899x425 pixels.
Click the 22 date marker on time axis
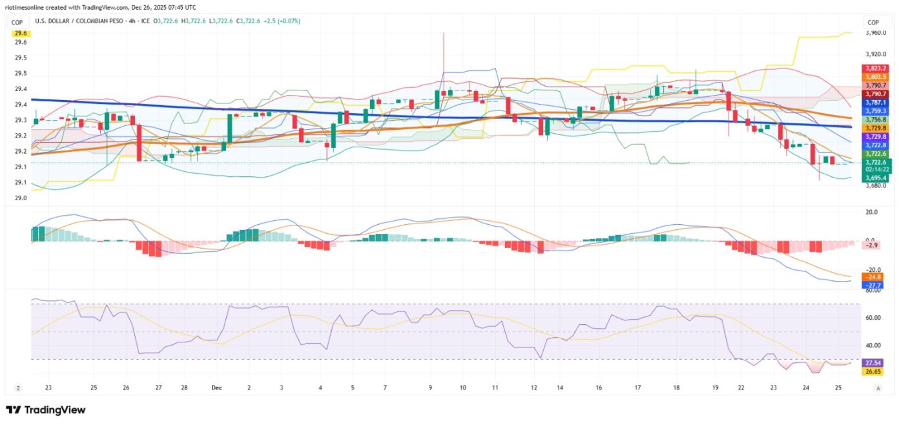(741, 388)
